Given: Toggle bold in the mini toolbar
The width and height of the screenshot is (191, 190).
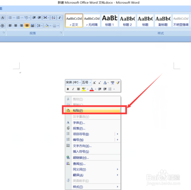Looking at the screenshot, I should point(68,89).
